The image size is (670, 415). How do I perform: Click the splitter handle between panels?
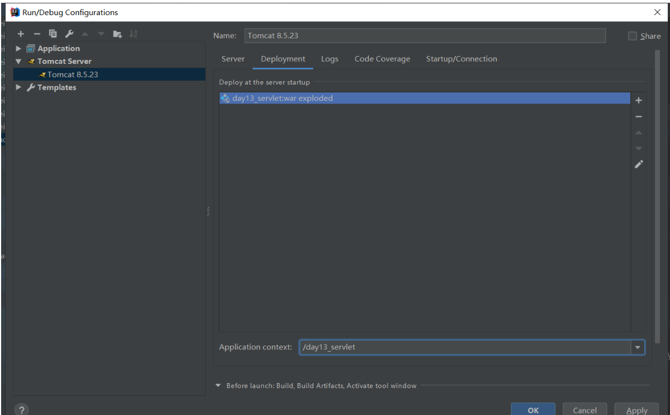tap(208, 211)
